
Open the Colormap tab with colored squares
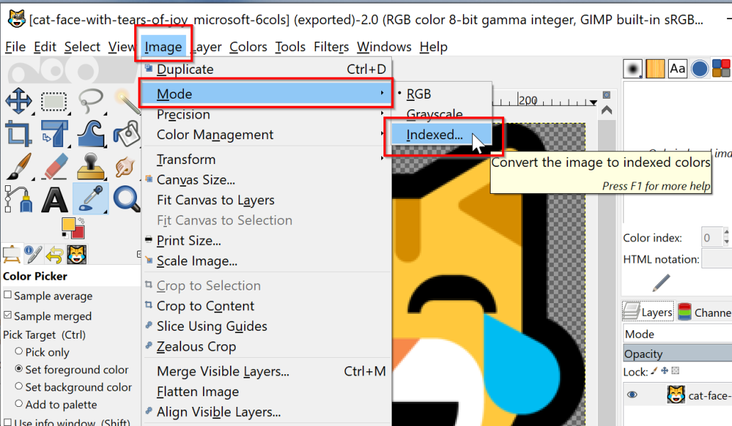pos(721,68)
